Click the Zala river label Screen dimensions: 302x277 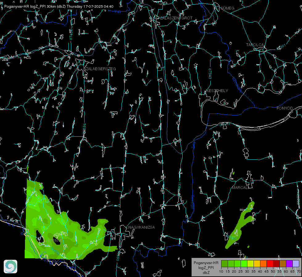[x=193, y=145]
